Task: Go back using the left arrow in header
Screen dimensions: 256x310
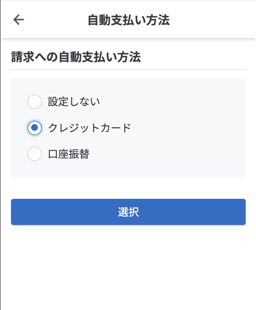Action: pos(19,19)
